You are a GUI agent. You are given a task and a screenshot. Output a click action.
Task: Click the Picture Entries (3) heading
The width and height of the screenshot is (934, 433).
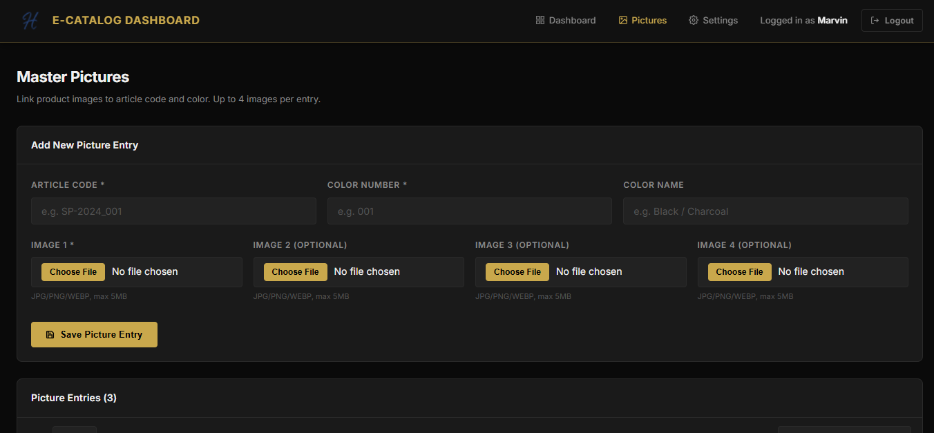[x=74, y=398]
